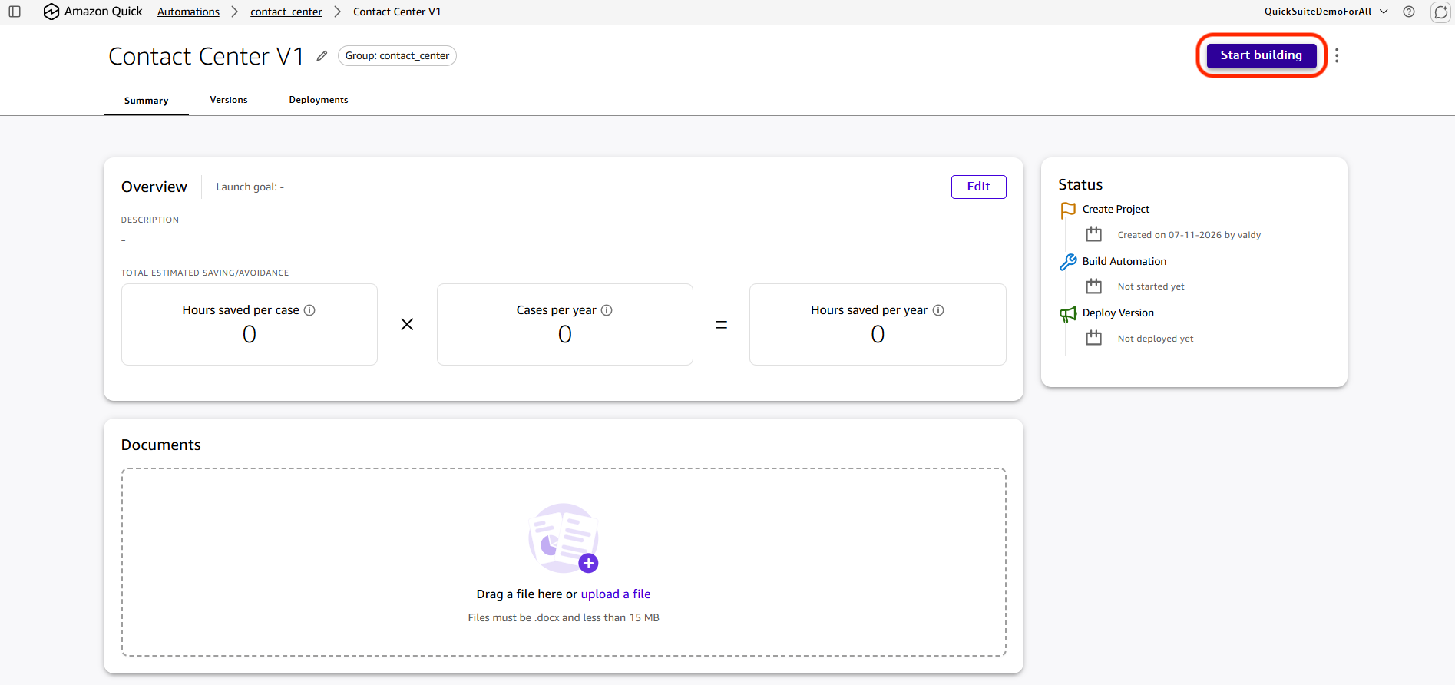Show info for Cases per year
1455x685 pixels.
point(607,310)
